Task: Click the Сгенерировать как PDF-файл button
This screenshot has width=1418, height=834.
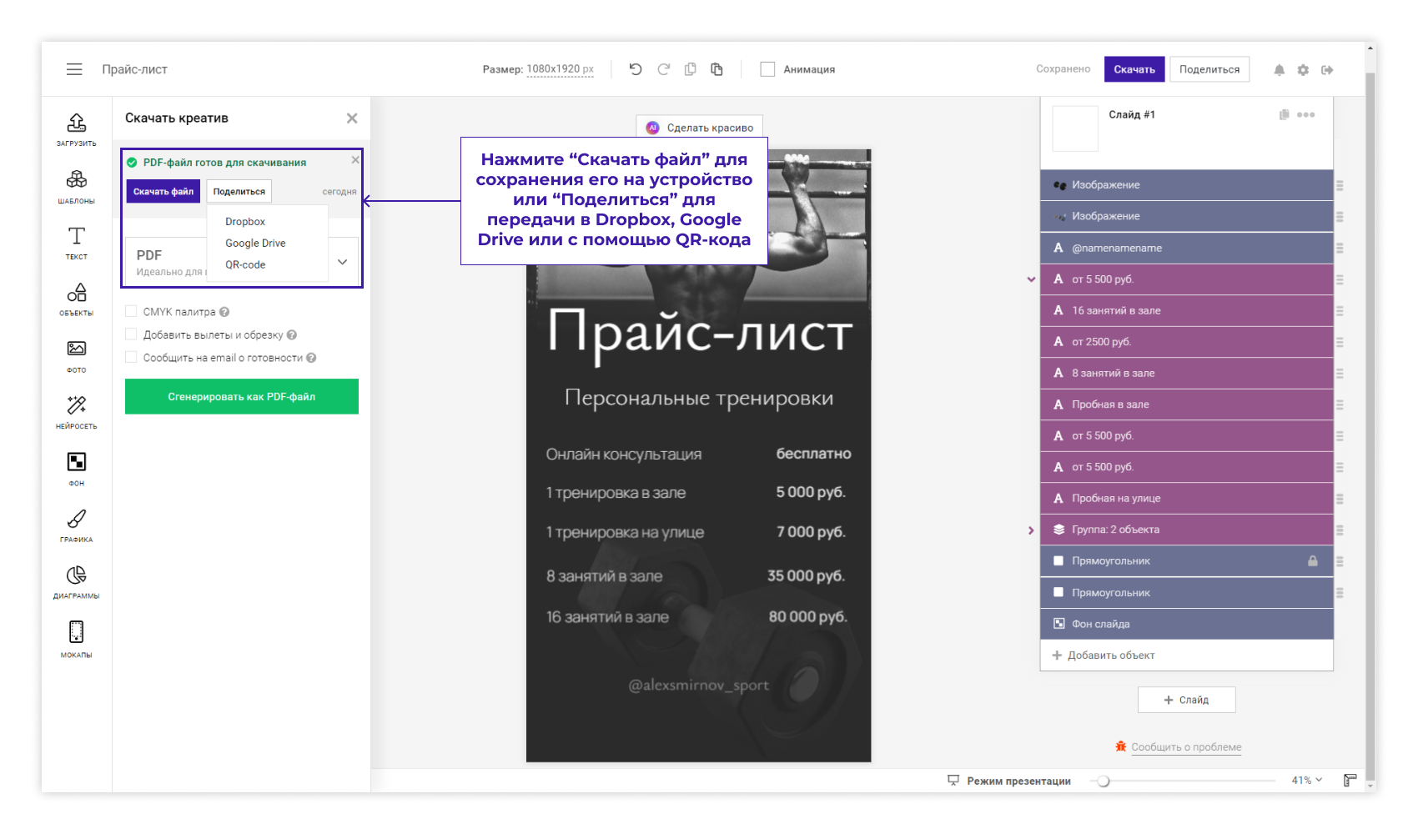Action: coord(242,397)
